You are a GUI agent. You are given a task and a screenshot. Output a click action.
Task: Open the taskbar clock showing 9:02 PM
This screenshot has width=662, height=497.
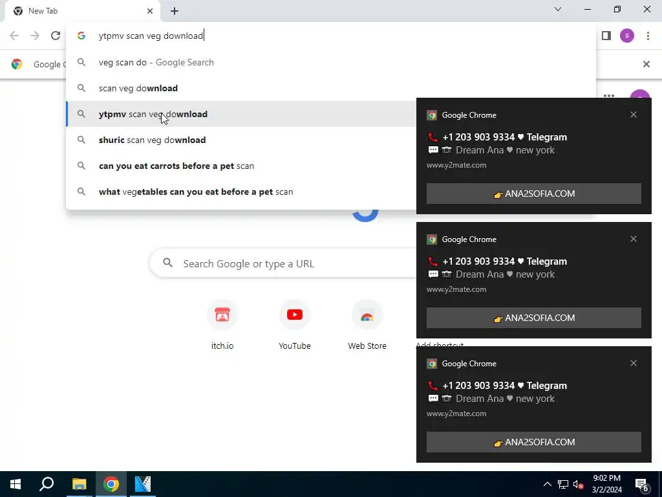click(x=606, y=484)
